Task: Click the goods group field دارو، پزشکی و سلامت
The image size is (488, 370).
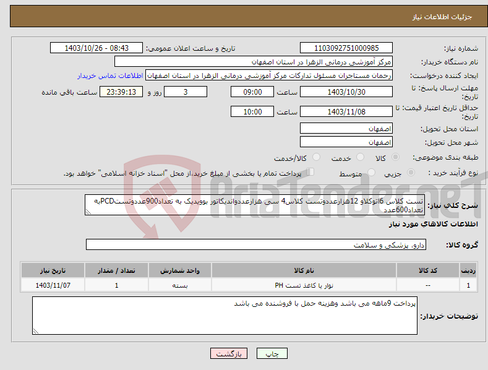Action: coord(256,245)
